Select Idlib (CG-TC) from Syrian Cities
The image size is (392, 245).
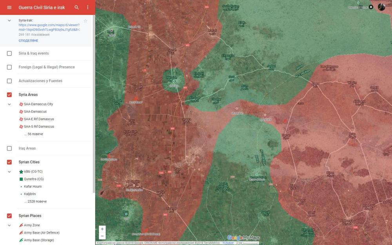click(x=33, y=172)
